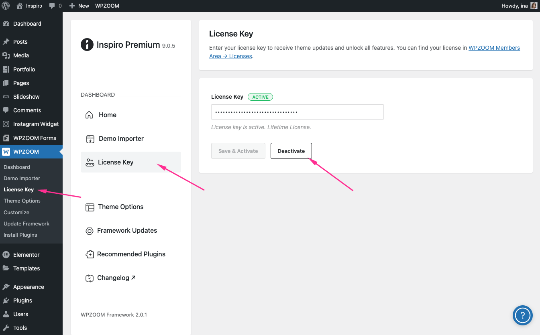Open Demo Importer in dashboard panel
The width and height of the screenshot is (540, 335).
121,138
